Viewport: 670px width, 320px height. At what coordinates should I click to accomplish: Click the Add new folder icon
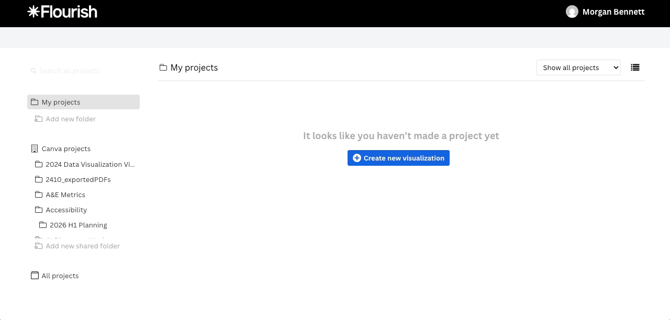click(38, 119)
